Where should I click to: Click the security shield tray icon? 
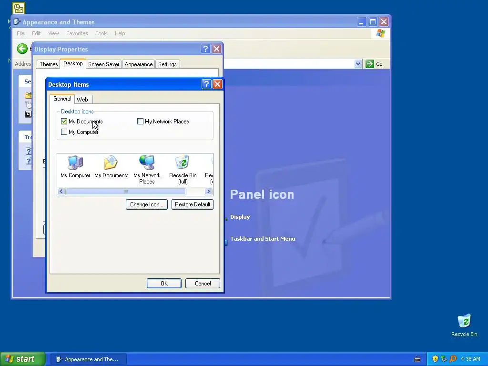[435, 359]
